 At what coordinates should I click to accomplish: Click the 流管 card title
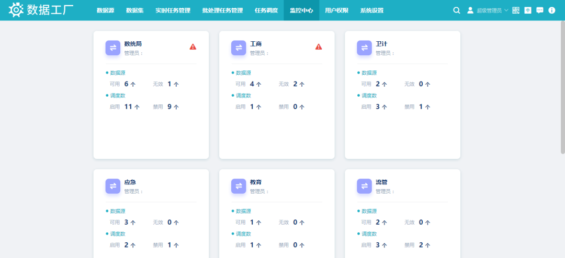click(x=381, y=182)
